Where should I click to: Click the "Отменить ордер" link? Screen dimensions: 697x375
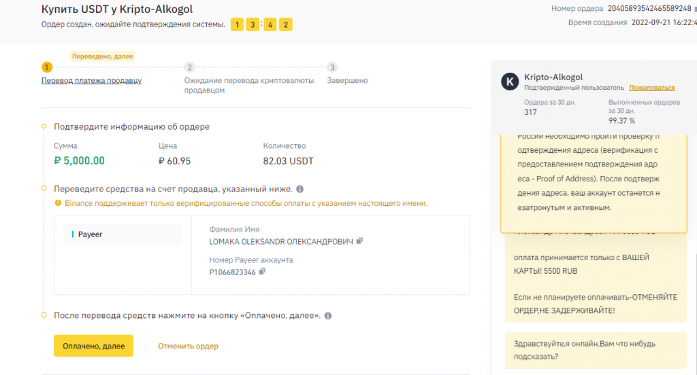point(188,346)
